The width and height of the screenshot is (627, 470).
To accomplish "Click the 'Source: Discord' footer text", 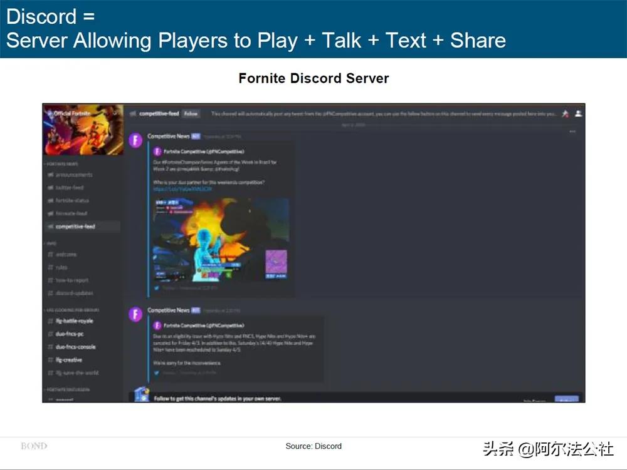I will [313, 446].
